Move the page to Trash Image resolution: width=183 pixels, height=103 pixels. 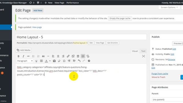[158, 77]
